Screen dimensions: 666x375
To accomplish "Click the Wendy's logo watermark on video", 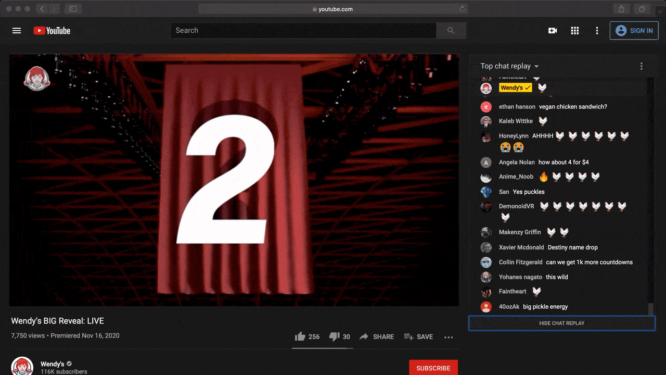I will tap(37, 79).
